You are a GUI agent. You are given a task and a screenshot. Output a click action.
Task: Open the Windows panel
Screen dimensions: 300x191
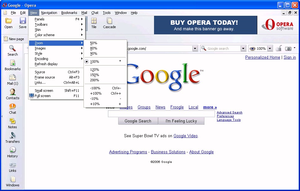click(12, 181)
